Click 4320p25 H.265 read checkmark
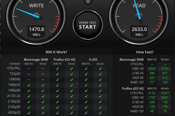This screenshot has height=116, width=175. pyautogui.click(x=100, y=113)
